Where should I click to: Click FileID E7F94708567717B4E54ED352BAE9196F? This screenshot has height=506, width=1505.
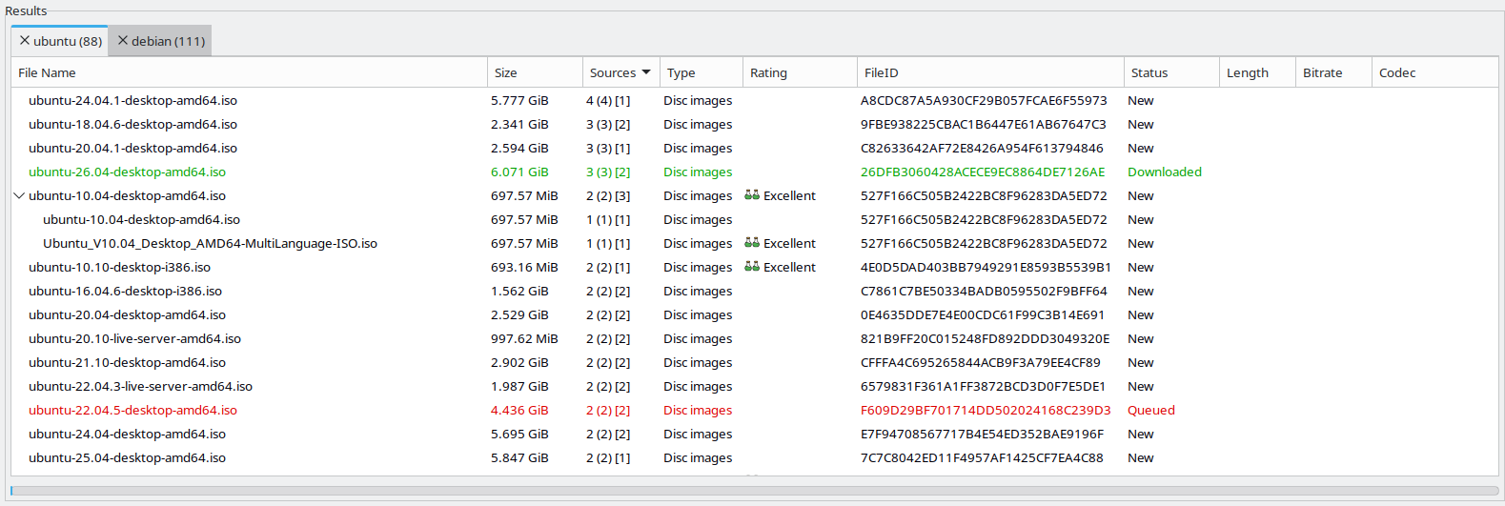coord(982,434)
